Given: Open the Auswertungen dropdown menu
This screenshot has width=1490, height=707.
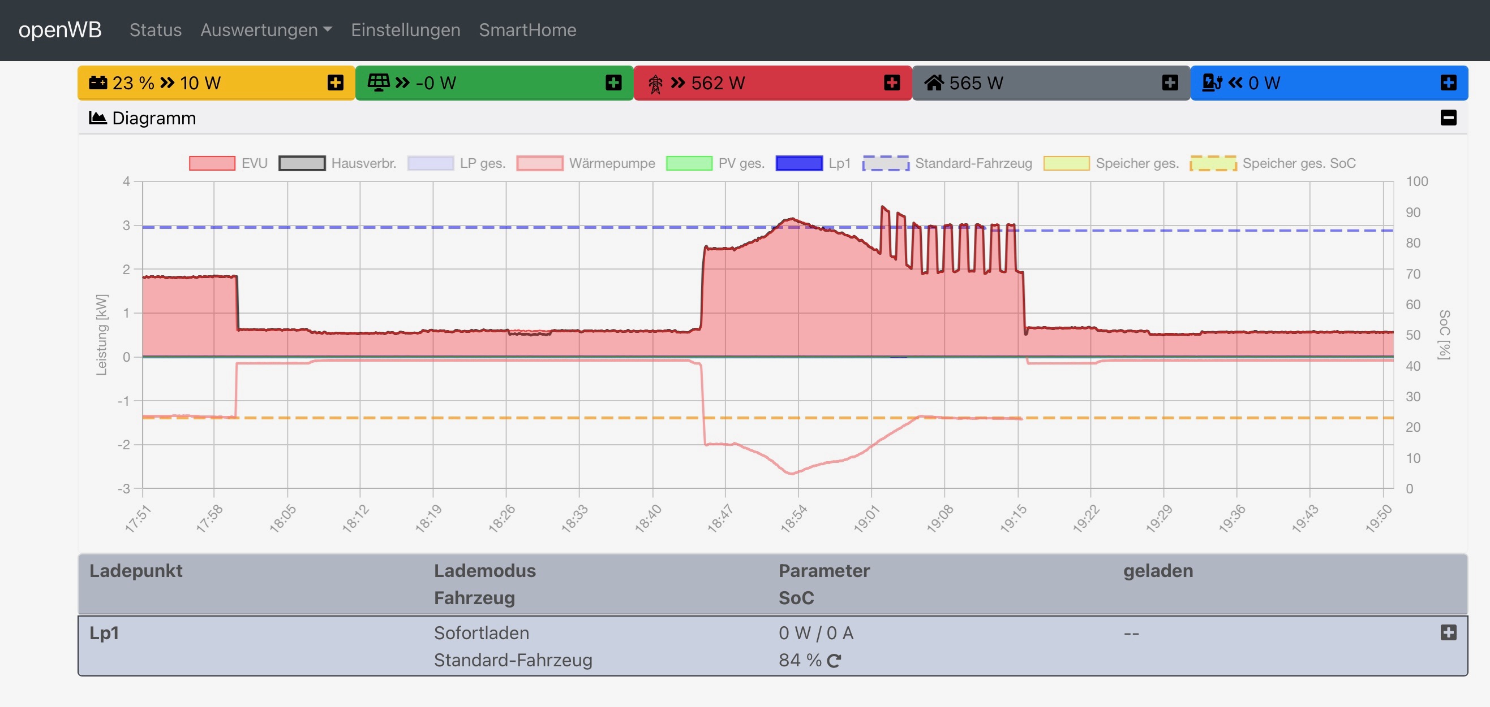Looking at the screenshot, I should coord(266,30).
